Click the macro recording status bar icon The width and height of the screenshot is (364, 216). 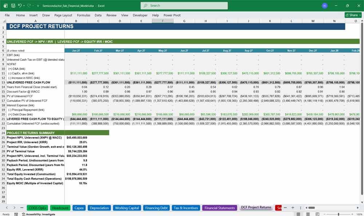(16, 214)
